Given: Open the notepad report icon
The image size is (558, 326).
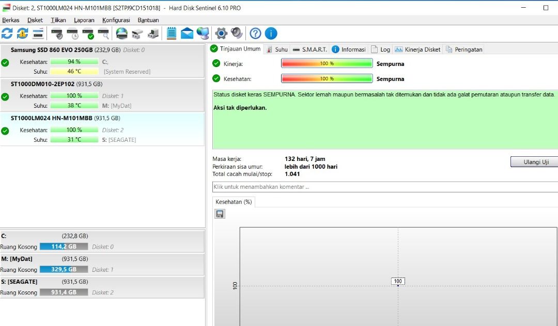Looking at the screenshot, I should click(172, 34).
